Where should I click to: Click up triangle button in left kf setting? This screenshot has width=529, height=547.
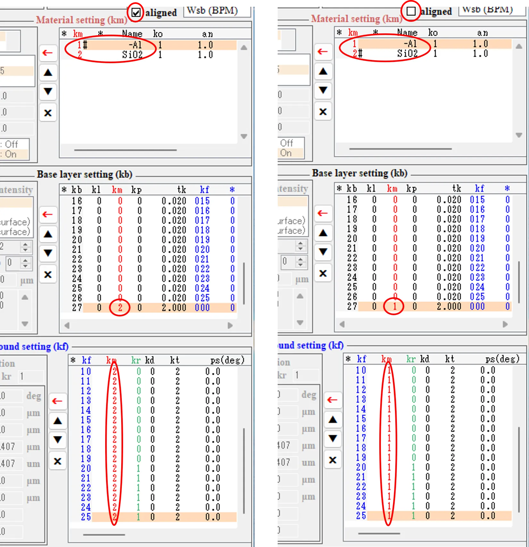(x=57, y=421)
